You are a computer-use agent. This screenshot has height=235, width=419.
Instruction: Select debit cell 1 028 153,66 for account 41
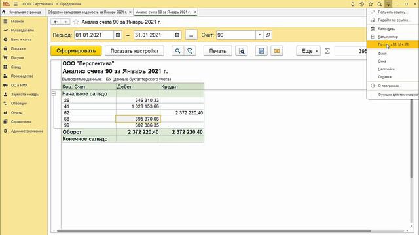[x=138, y=106]
